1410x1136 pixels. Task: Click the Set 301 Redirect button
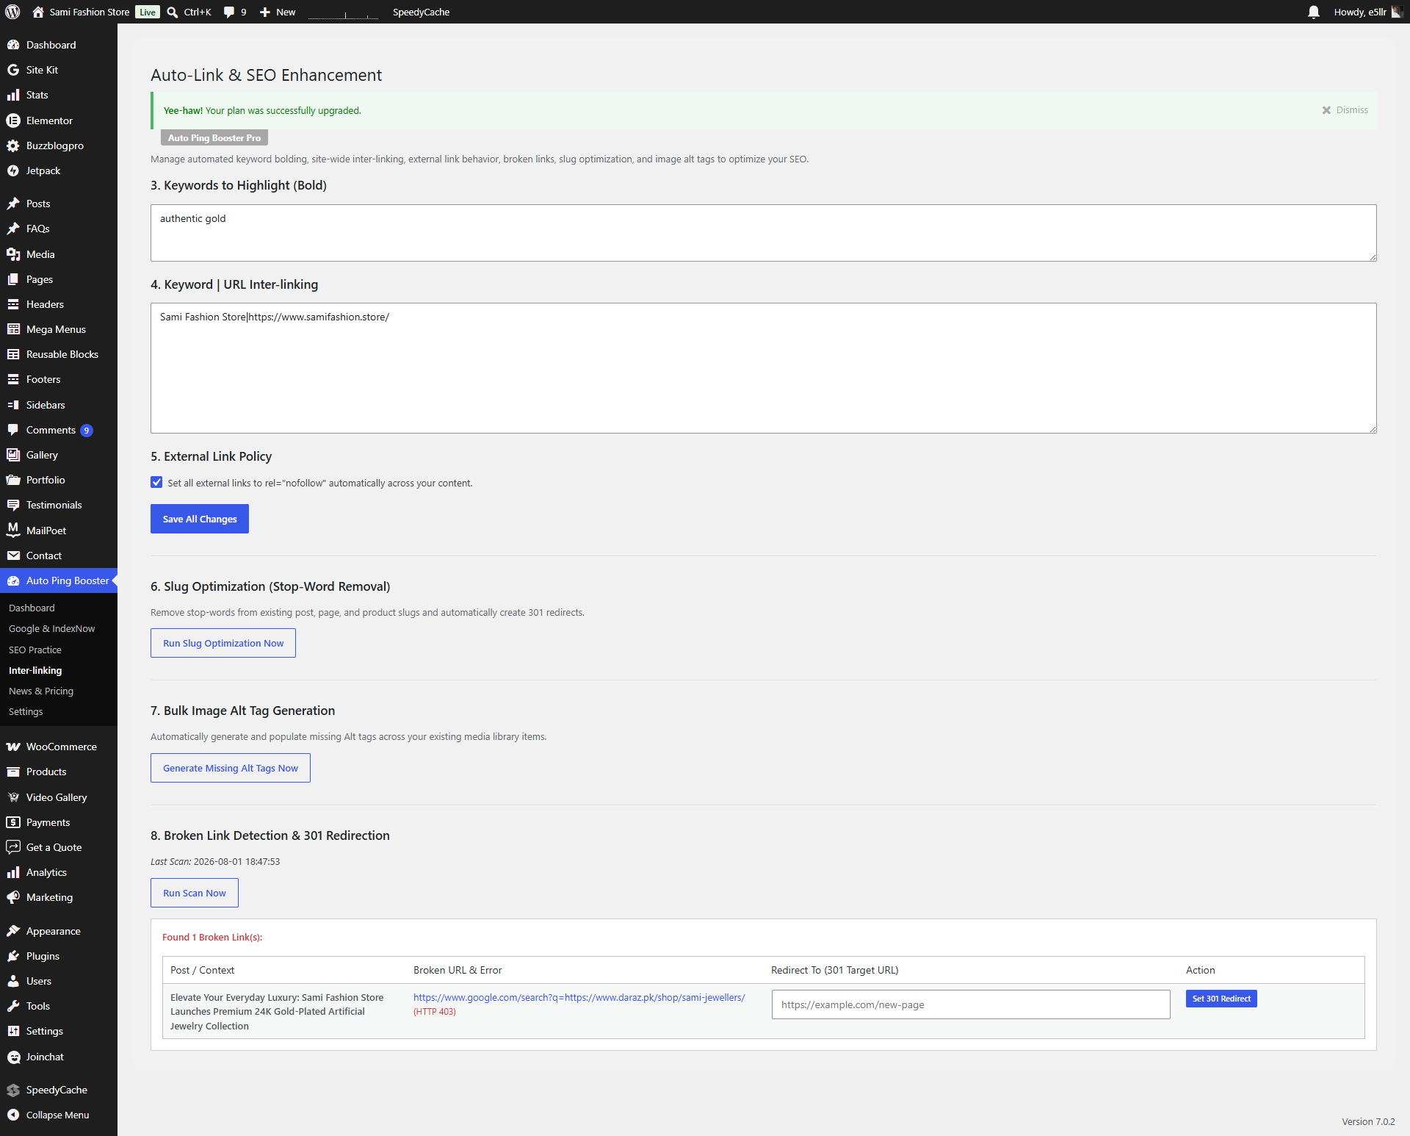coord(1221,999)
